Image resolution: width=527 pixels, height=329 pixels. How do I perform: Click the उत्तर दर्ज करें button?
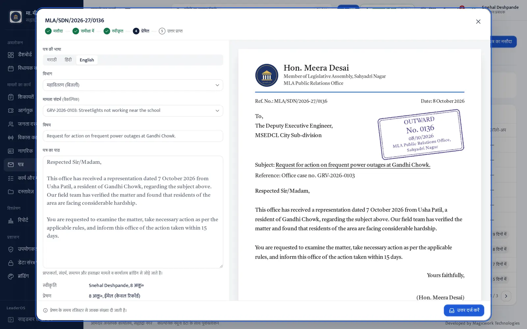point(464,310)
